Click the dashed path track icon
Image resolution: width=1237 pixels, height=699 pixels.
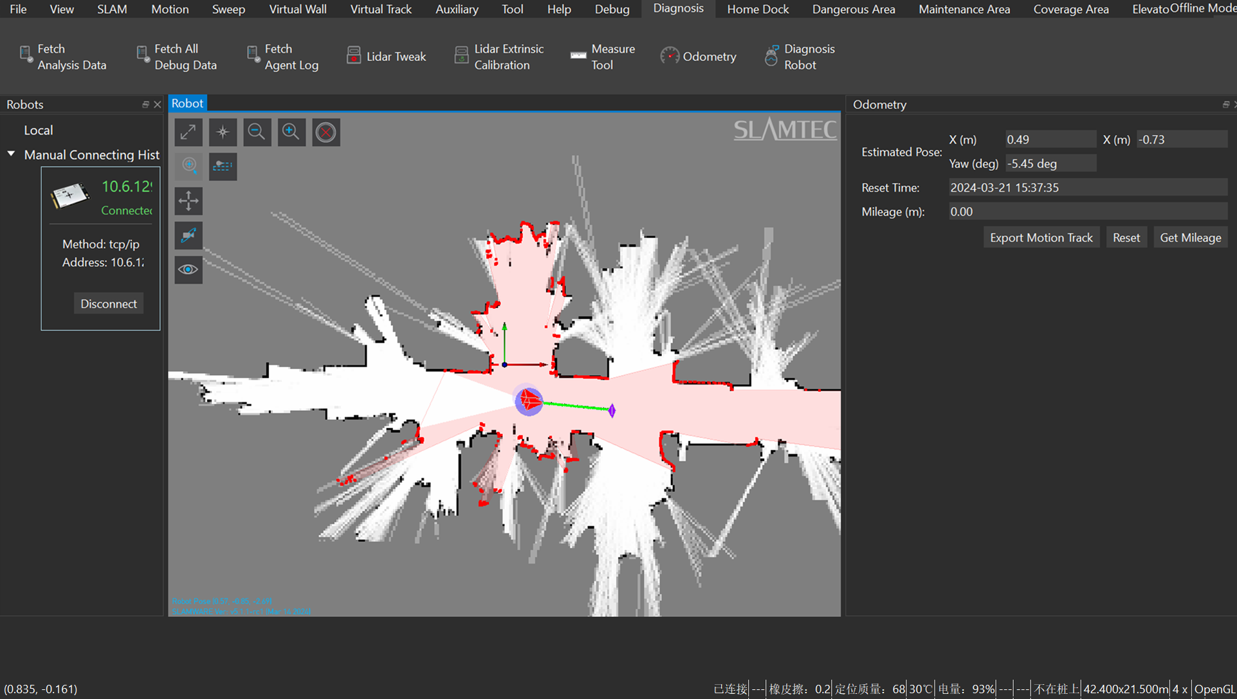coord(223,167)
